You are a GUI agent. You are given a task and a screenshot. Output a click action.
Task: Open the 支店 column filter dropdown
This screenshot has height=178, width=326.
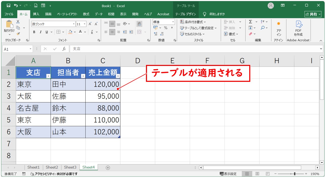(48, 76)
